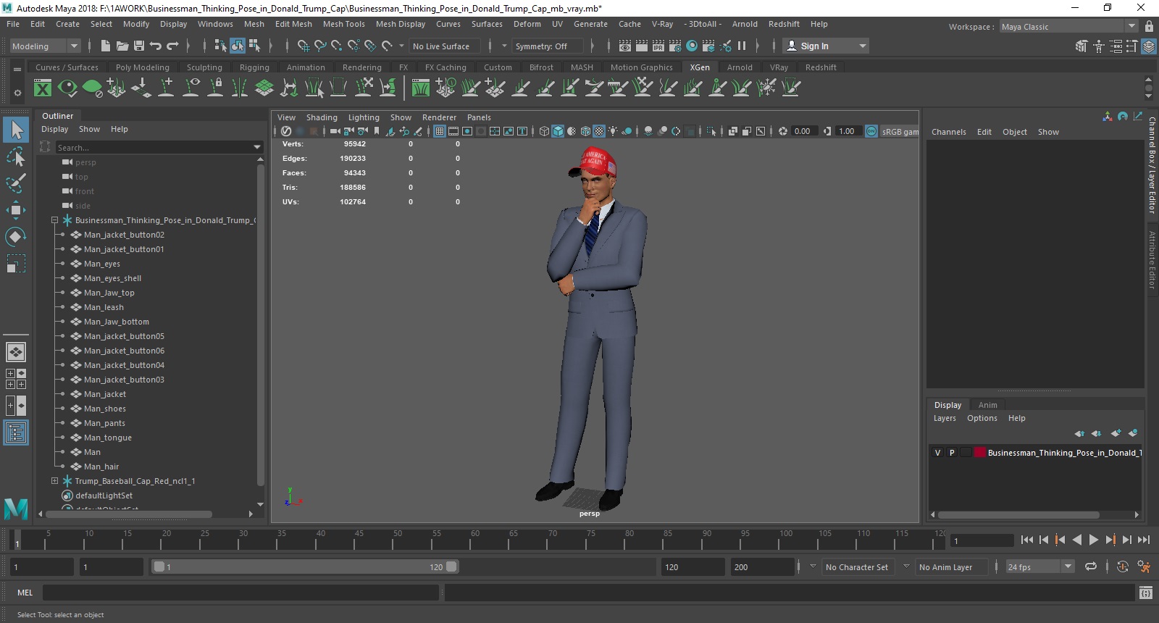
Task: Click the animation preferences icon
Action: [x=1144, y=566]
